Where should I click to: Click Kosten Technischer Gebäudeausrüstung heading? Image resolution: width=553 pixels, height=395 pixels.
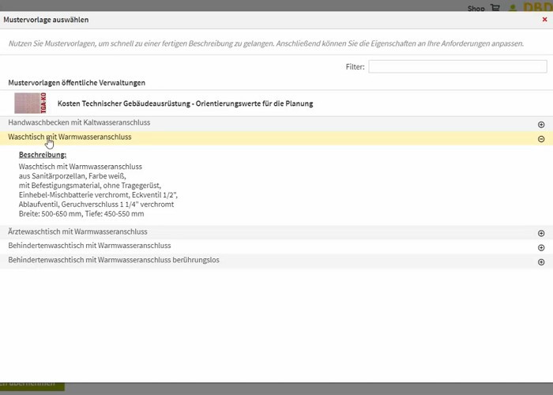(185, 103)
